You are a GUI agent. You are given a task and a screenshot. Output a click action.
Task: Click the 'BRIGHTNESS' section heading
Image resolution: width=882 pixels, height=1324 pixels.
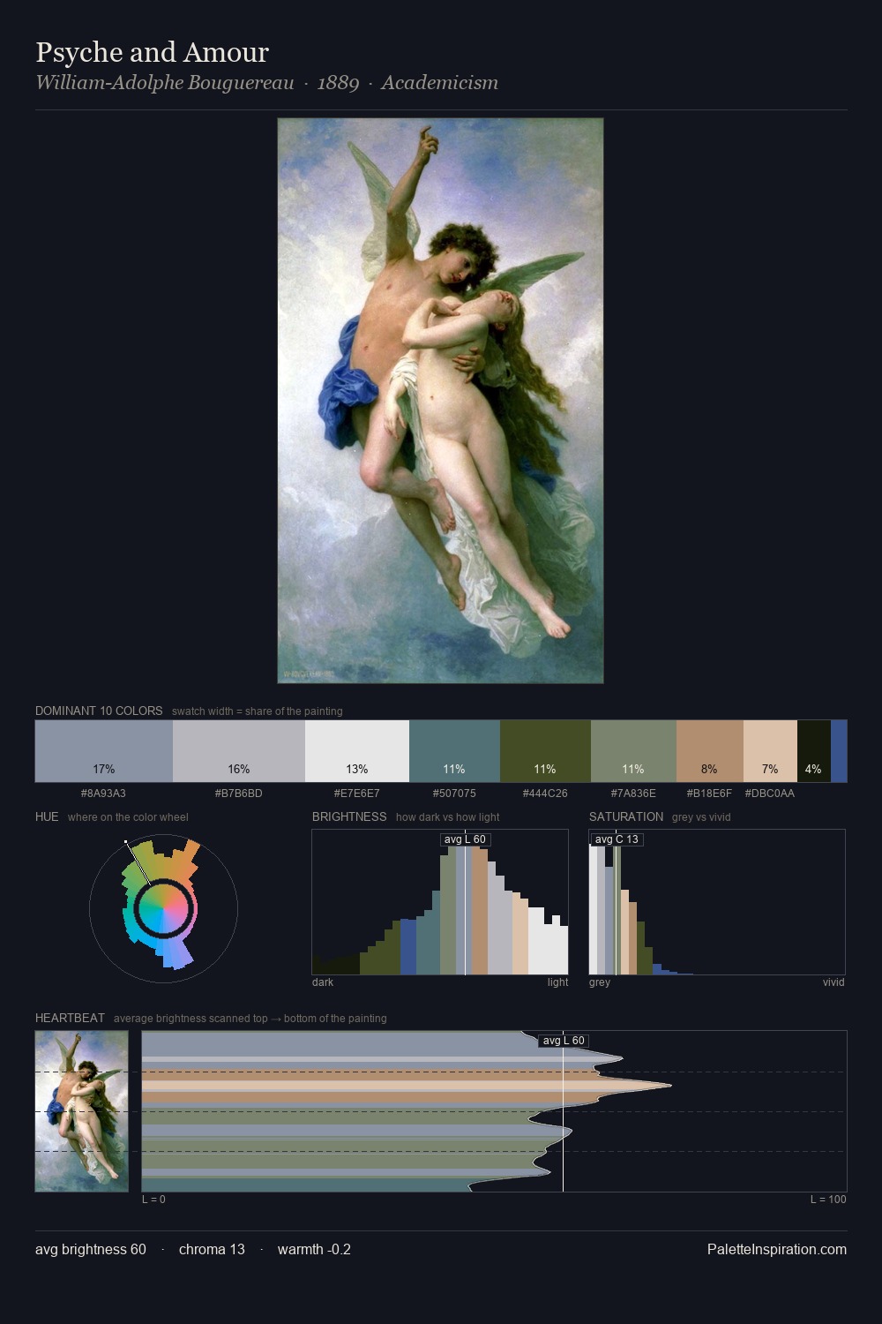[349, 816]
